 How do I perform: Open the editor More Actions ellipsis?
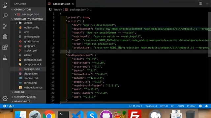(207, 4)
